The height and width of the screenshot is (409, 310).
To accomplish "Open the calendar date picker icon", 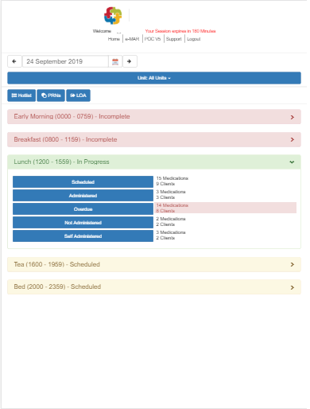I will click(115, 61).
